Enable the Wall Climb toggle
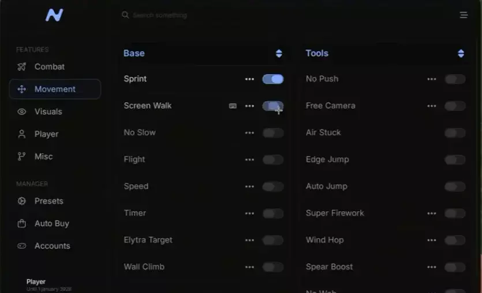The width and height of the screenshot is (482, 293). pos(272,267)
